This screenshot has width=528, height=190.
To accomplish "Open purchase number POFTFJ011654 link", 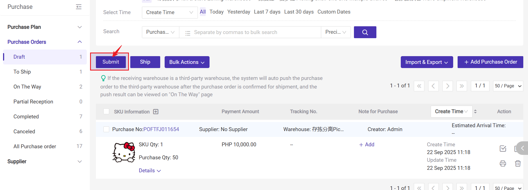I will (161, 129).
